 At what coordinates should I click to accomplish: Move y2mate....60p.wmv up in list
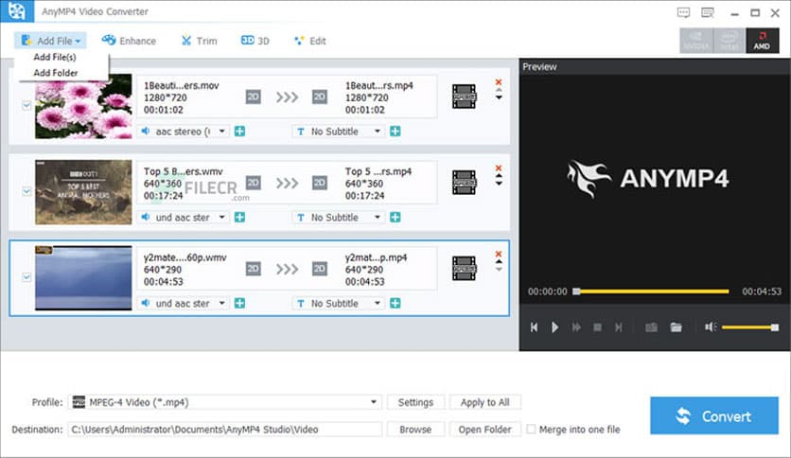(x=499, y=262)
